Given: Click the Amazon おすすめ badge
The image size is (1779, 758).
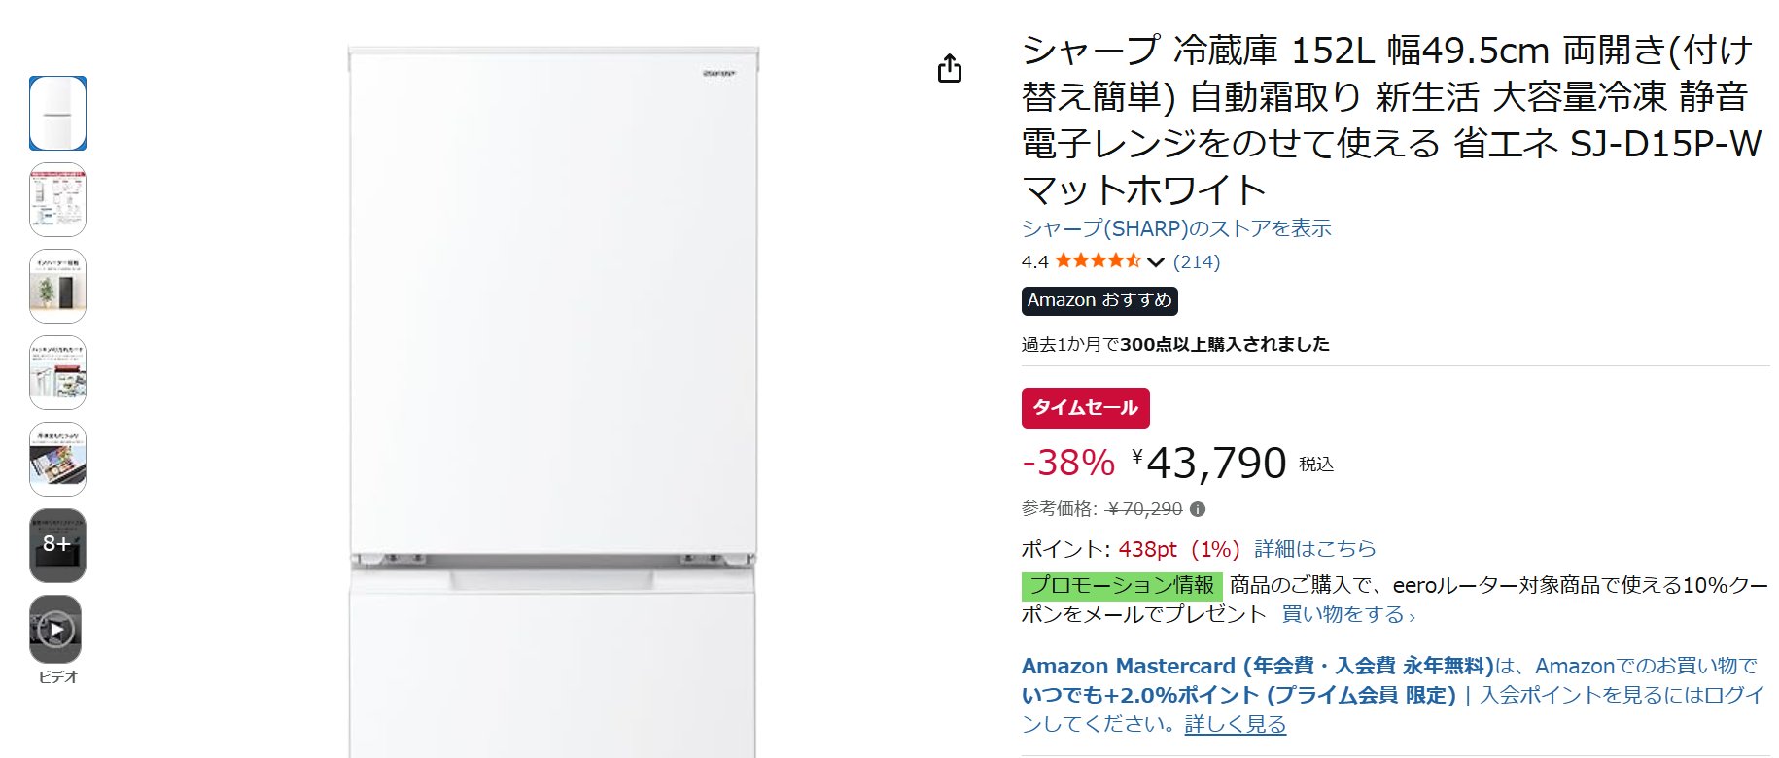Looking at the screenshot, I should 1099,301.
